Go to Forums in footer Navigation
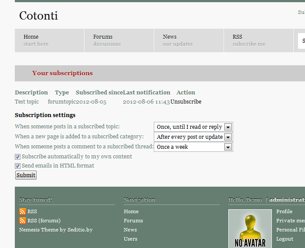The image size is (305, 248). click(x=133, y=221)
